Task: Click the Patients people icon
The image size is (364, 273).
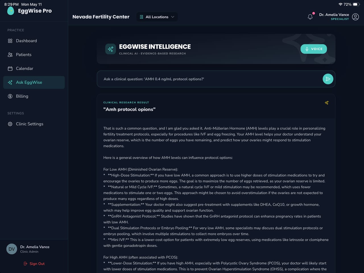Action: [x=10, y=55]
